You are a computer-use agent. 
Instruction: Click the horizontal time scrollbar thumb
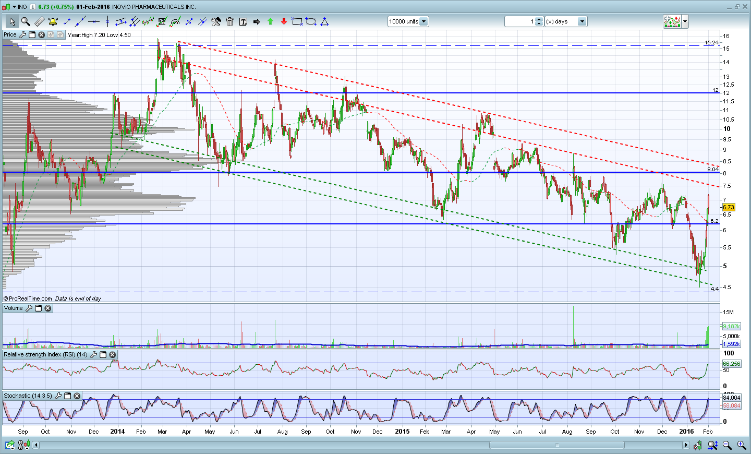[556, 445]
